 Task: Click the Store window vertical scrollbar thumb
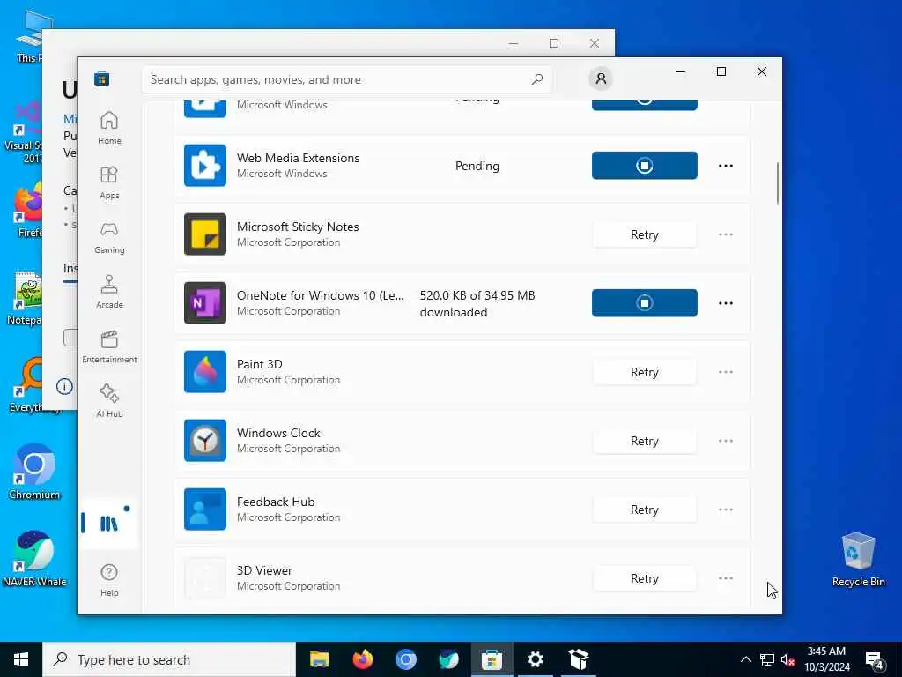[777, 183]
